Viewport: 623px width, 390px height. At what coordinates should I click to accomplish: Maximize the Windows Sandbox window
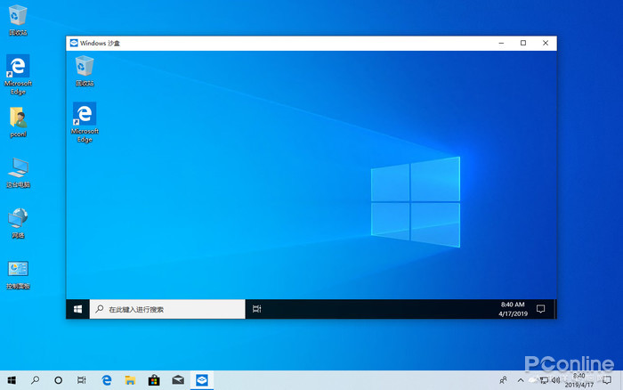coord(522,43)
